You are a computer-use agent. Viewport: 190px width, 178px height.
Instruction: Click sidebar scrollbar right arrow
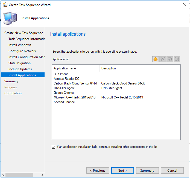point(42,175)
